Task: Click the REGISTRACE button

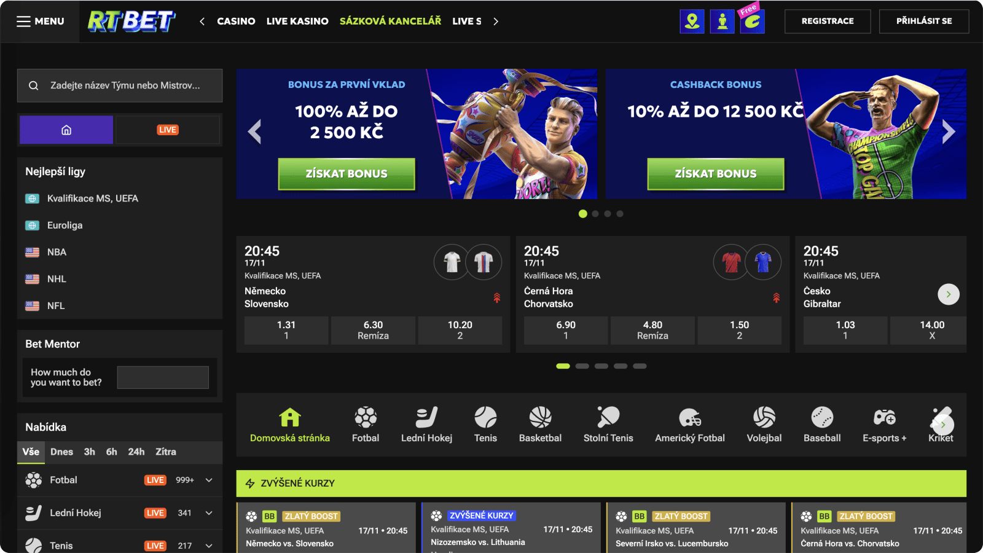Action: (x=828, y=21)
